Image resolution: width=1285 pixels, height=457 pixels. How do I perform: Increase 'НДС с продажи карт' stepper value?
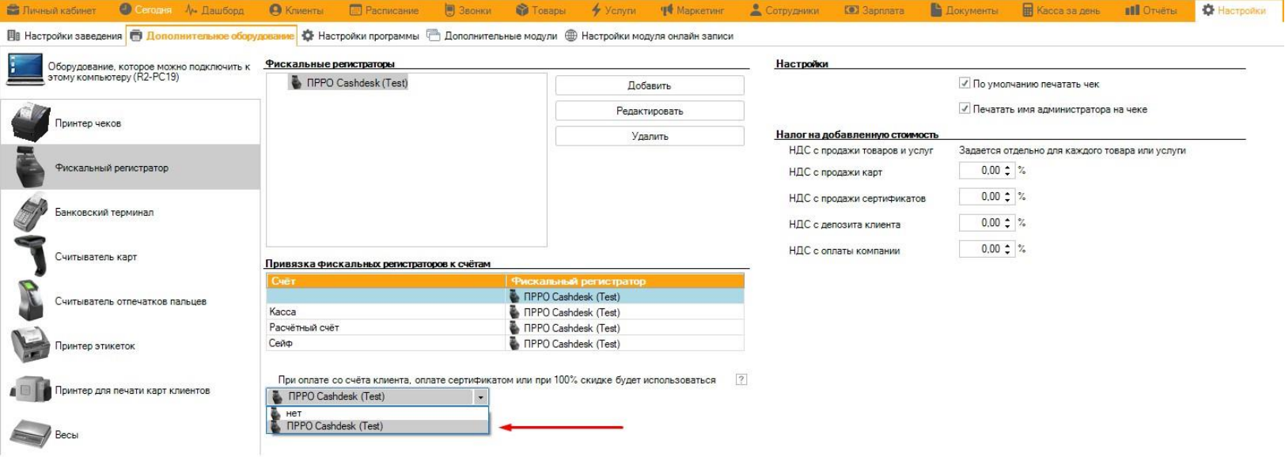coord(1007,167)
